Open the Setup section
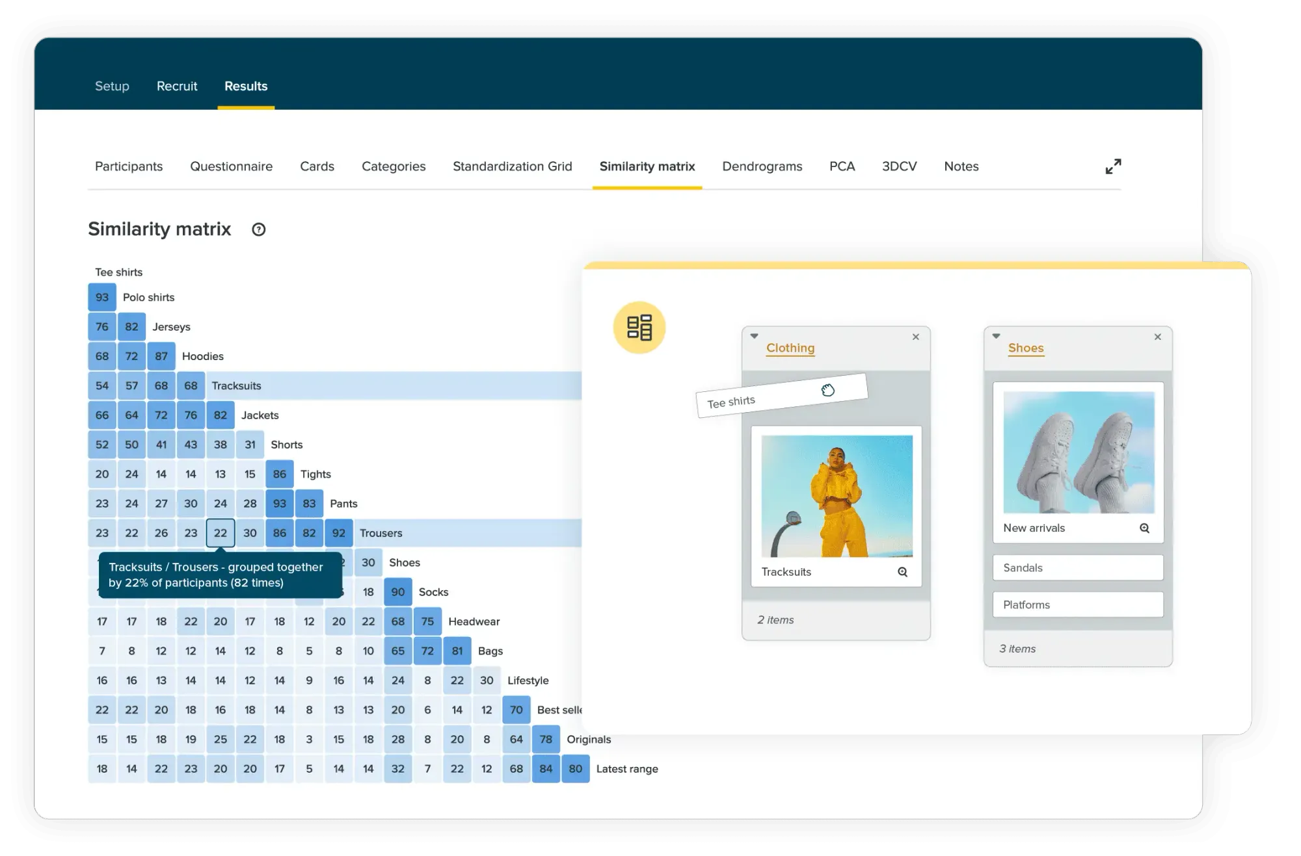The image size is (1301, 856). pyautogui.click(x=112, y=86)
